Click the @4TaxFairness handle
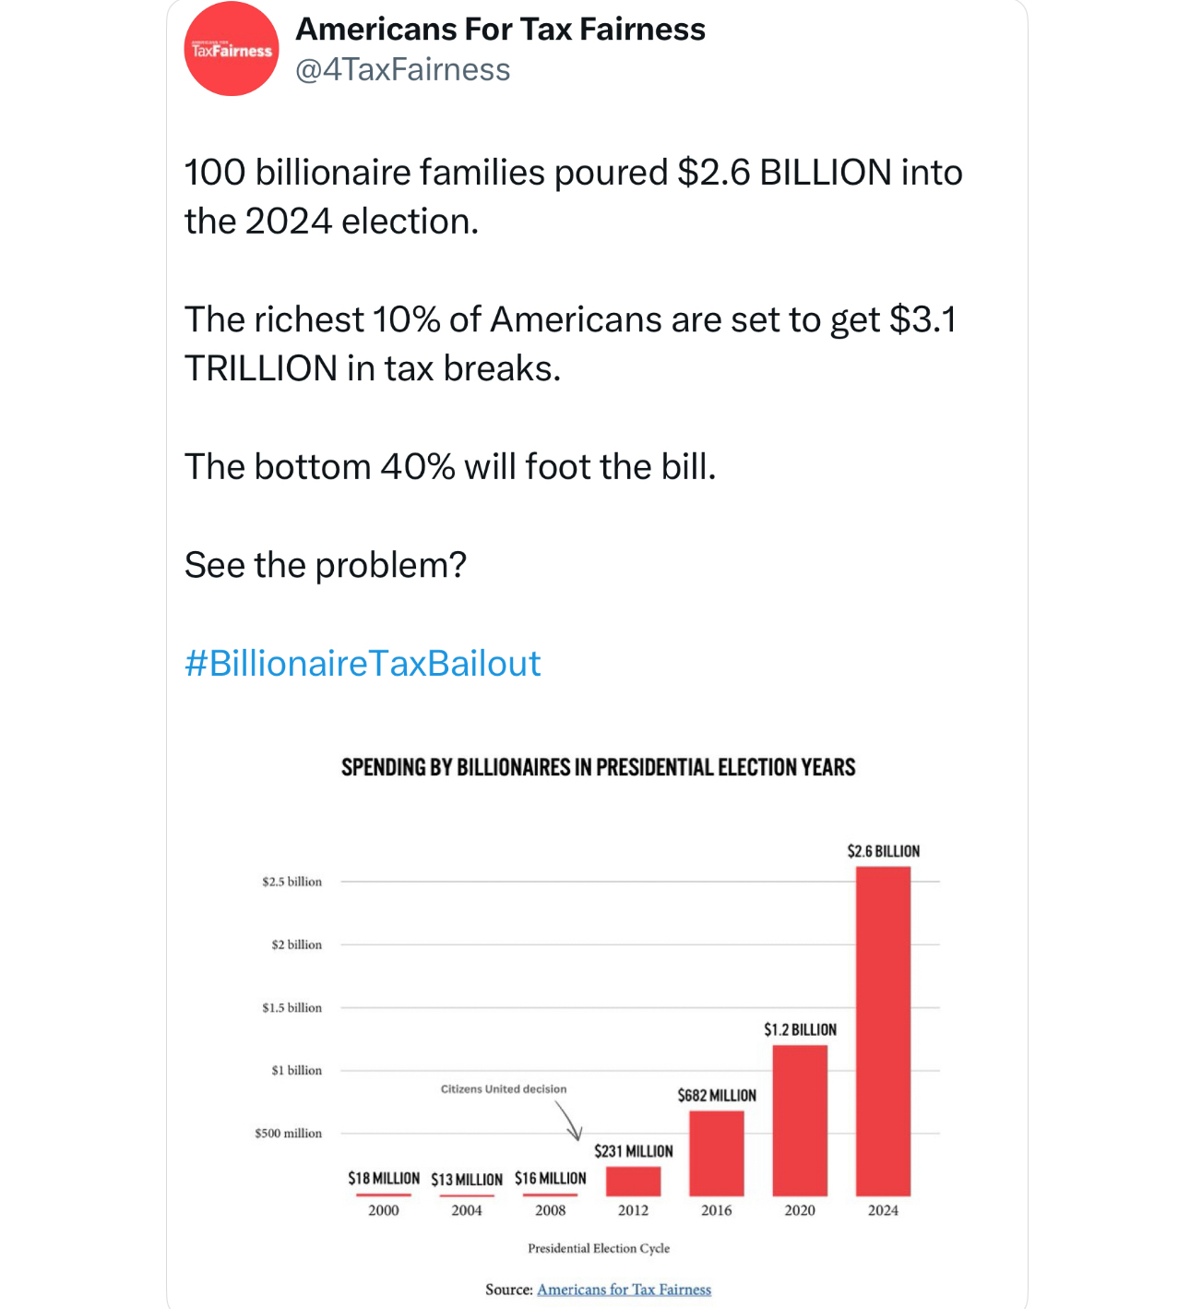1190x1309 pixels. tap(402, 70)
